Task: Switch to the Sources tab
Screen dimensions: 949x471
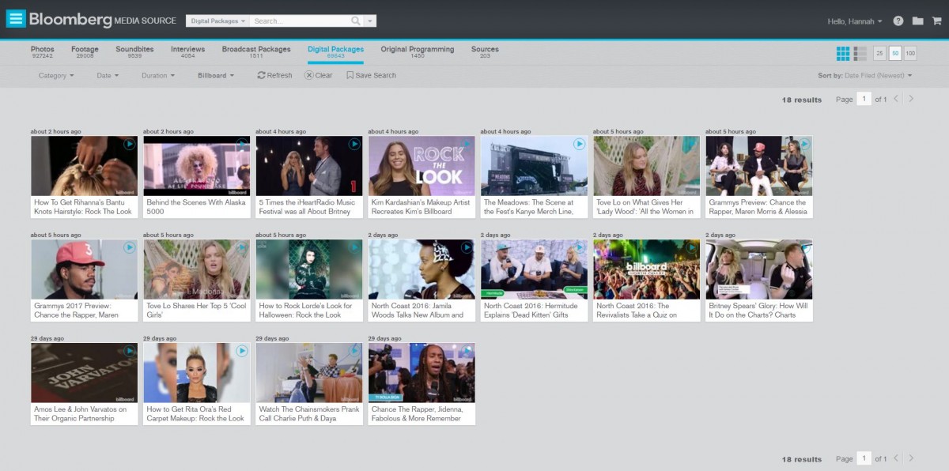Action: point(485,52)
